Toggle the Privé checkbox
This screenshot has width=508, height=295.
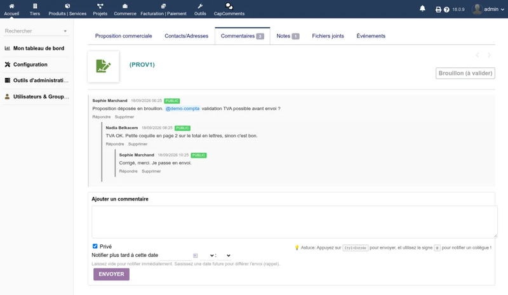pos(95,246)
